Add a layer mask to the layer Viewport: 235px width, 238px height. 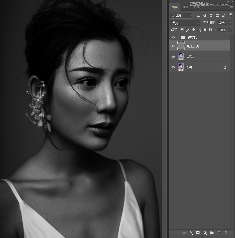click(198, 233)
